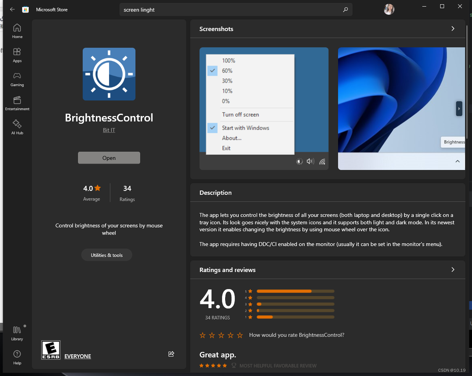
Task: Open the EVERYONE rating link
Action: (78, 356)
